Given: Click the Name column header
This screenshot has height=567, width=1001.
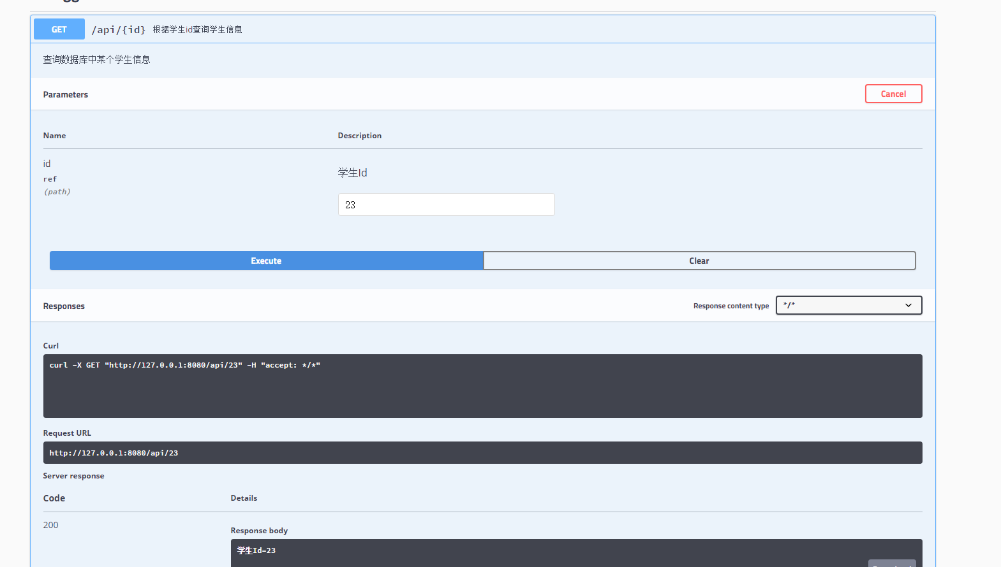Looking at the screenshot, I should (x=54, y=136).
